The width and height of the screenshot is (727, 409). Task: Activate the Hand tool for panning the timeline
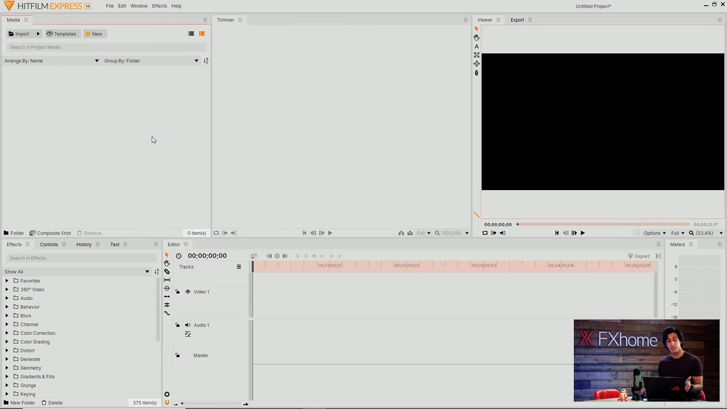(x=166, y=263)
